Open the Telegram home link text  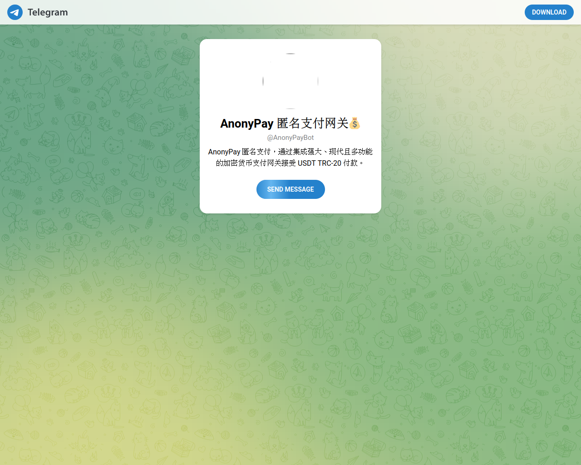(48, 12)
